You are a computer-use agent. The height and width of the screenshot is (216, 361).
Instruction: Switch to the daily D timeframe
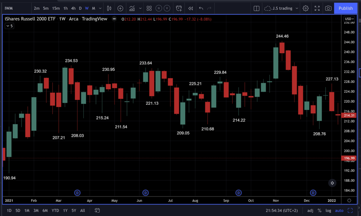[x=80, y=8]
